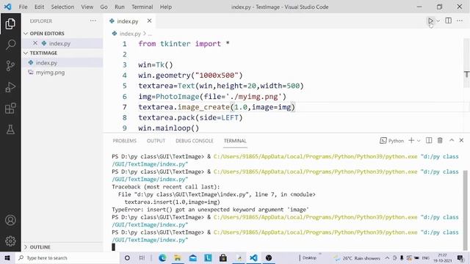This screenshot has width=470, height=264.
Task: Open Mail app from taskbar
Action: coord(192,257)
